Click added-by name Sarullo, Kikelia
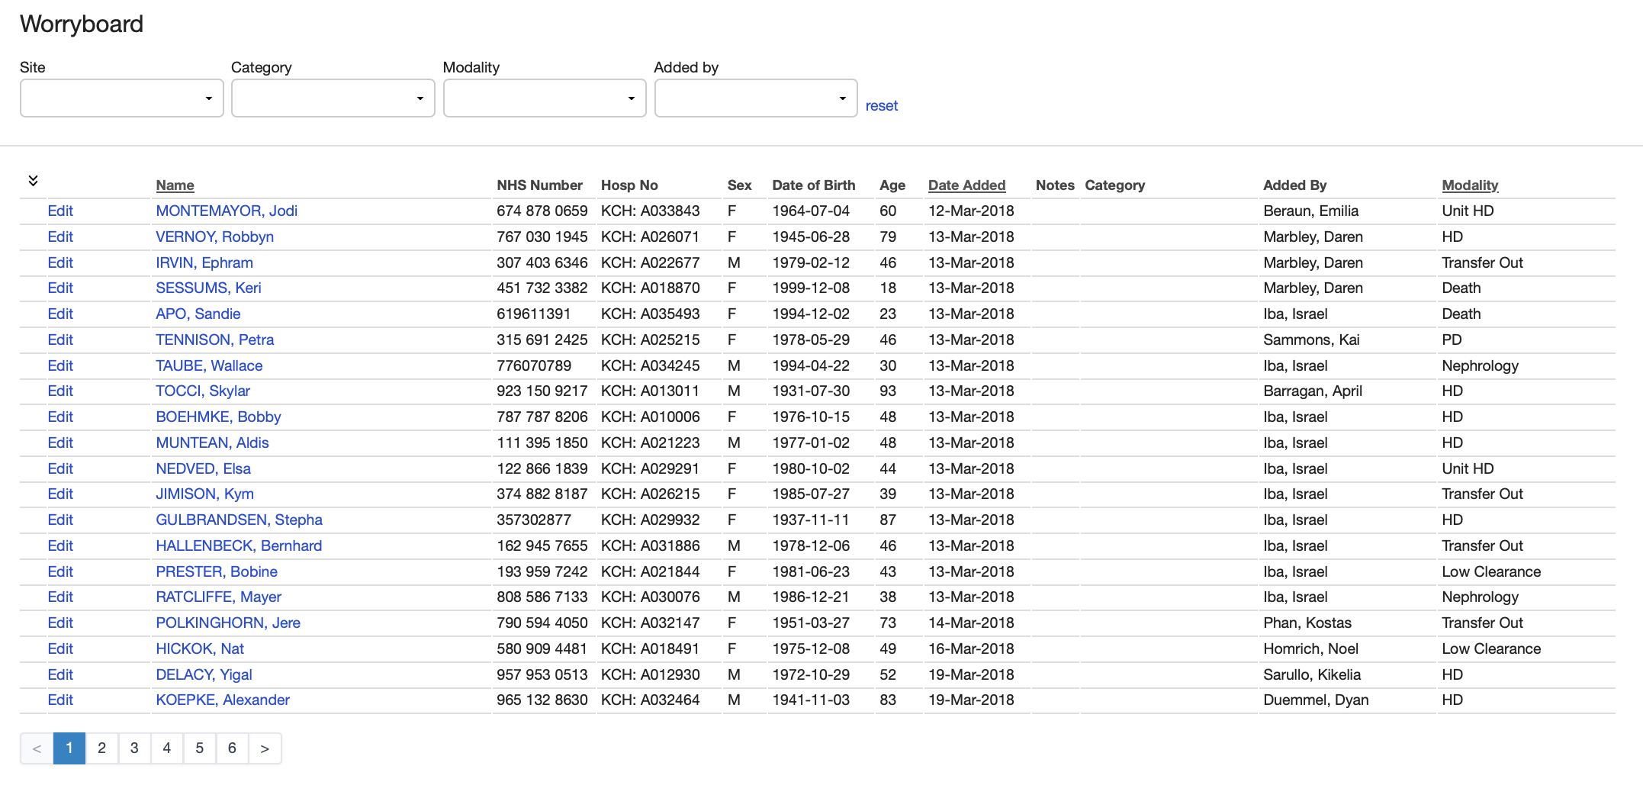 1312,675
